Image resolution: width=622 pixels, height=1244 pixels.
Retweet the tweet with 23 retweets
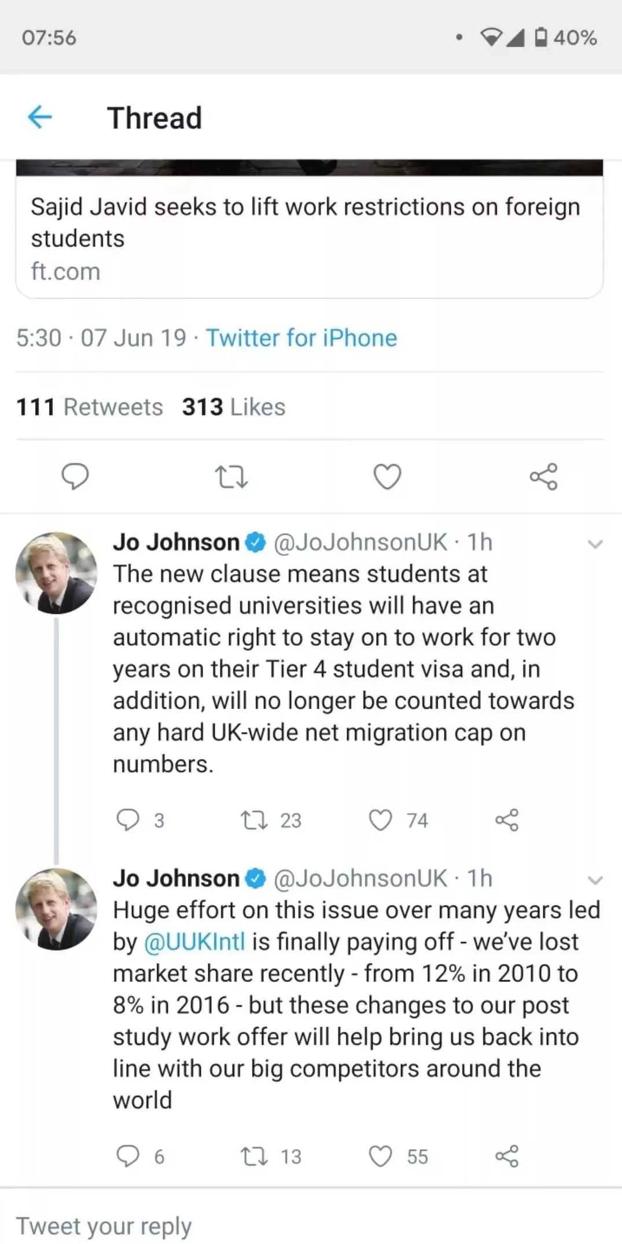(x=254, y=820)
